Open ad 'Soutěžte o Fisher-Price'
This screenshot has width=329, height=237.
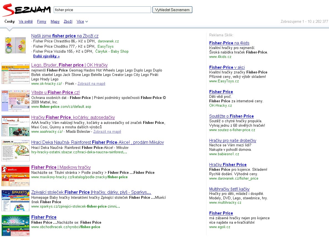(231, 116)
